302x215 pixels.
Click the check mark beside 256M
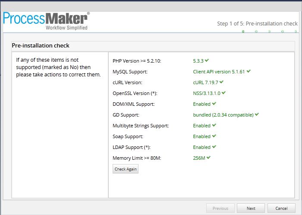(208, 158)
